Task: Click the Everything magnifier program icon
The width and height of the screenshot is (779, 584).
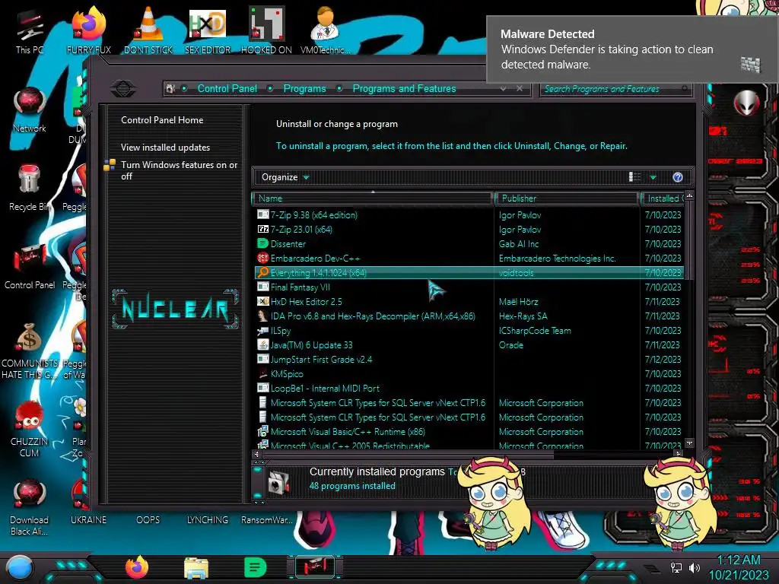Action: pos(262,273)
